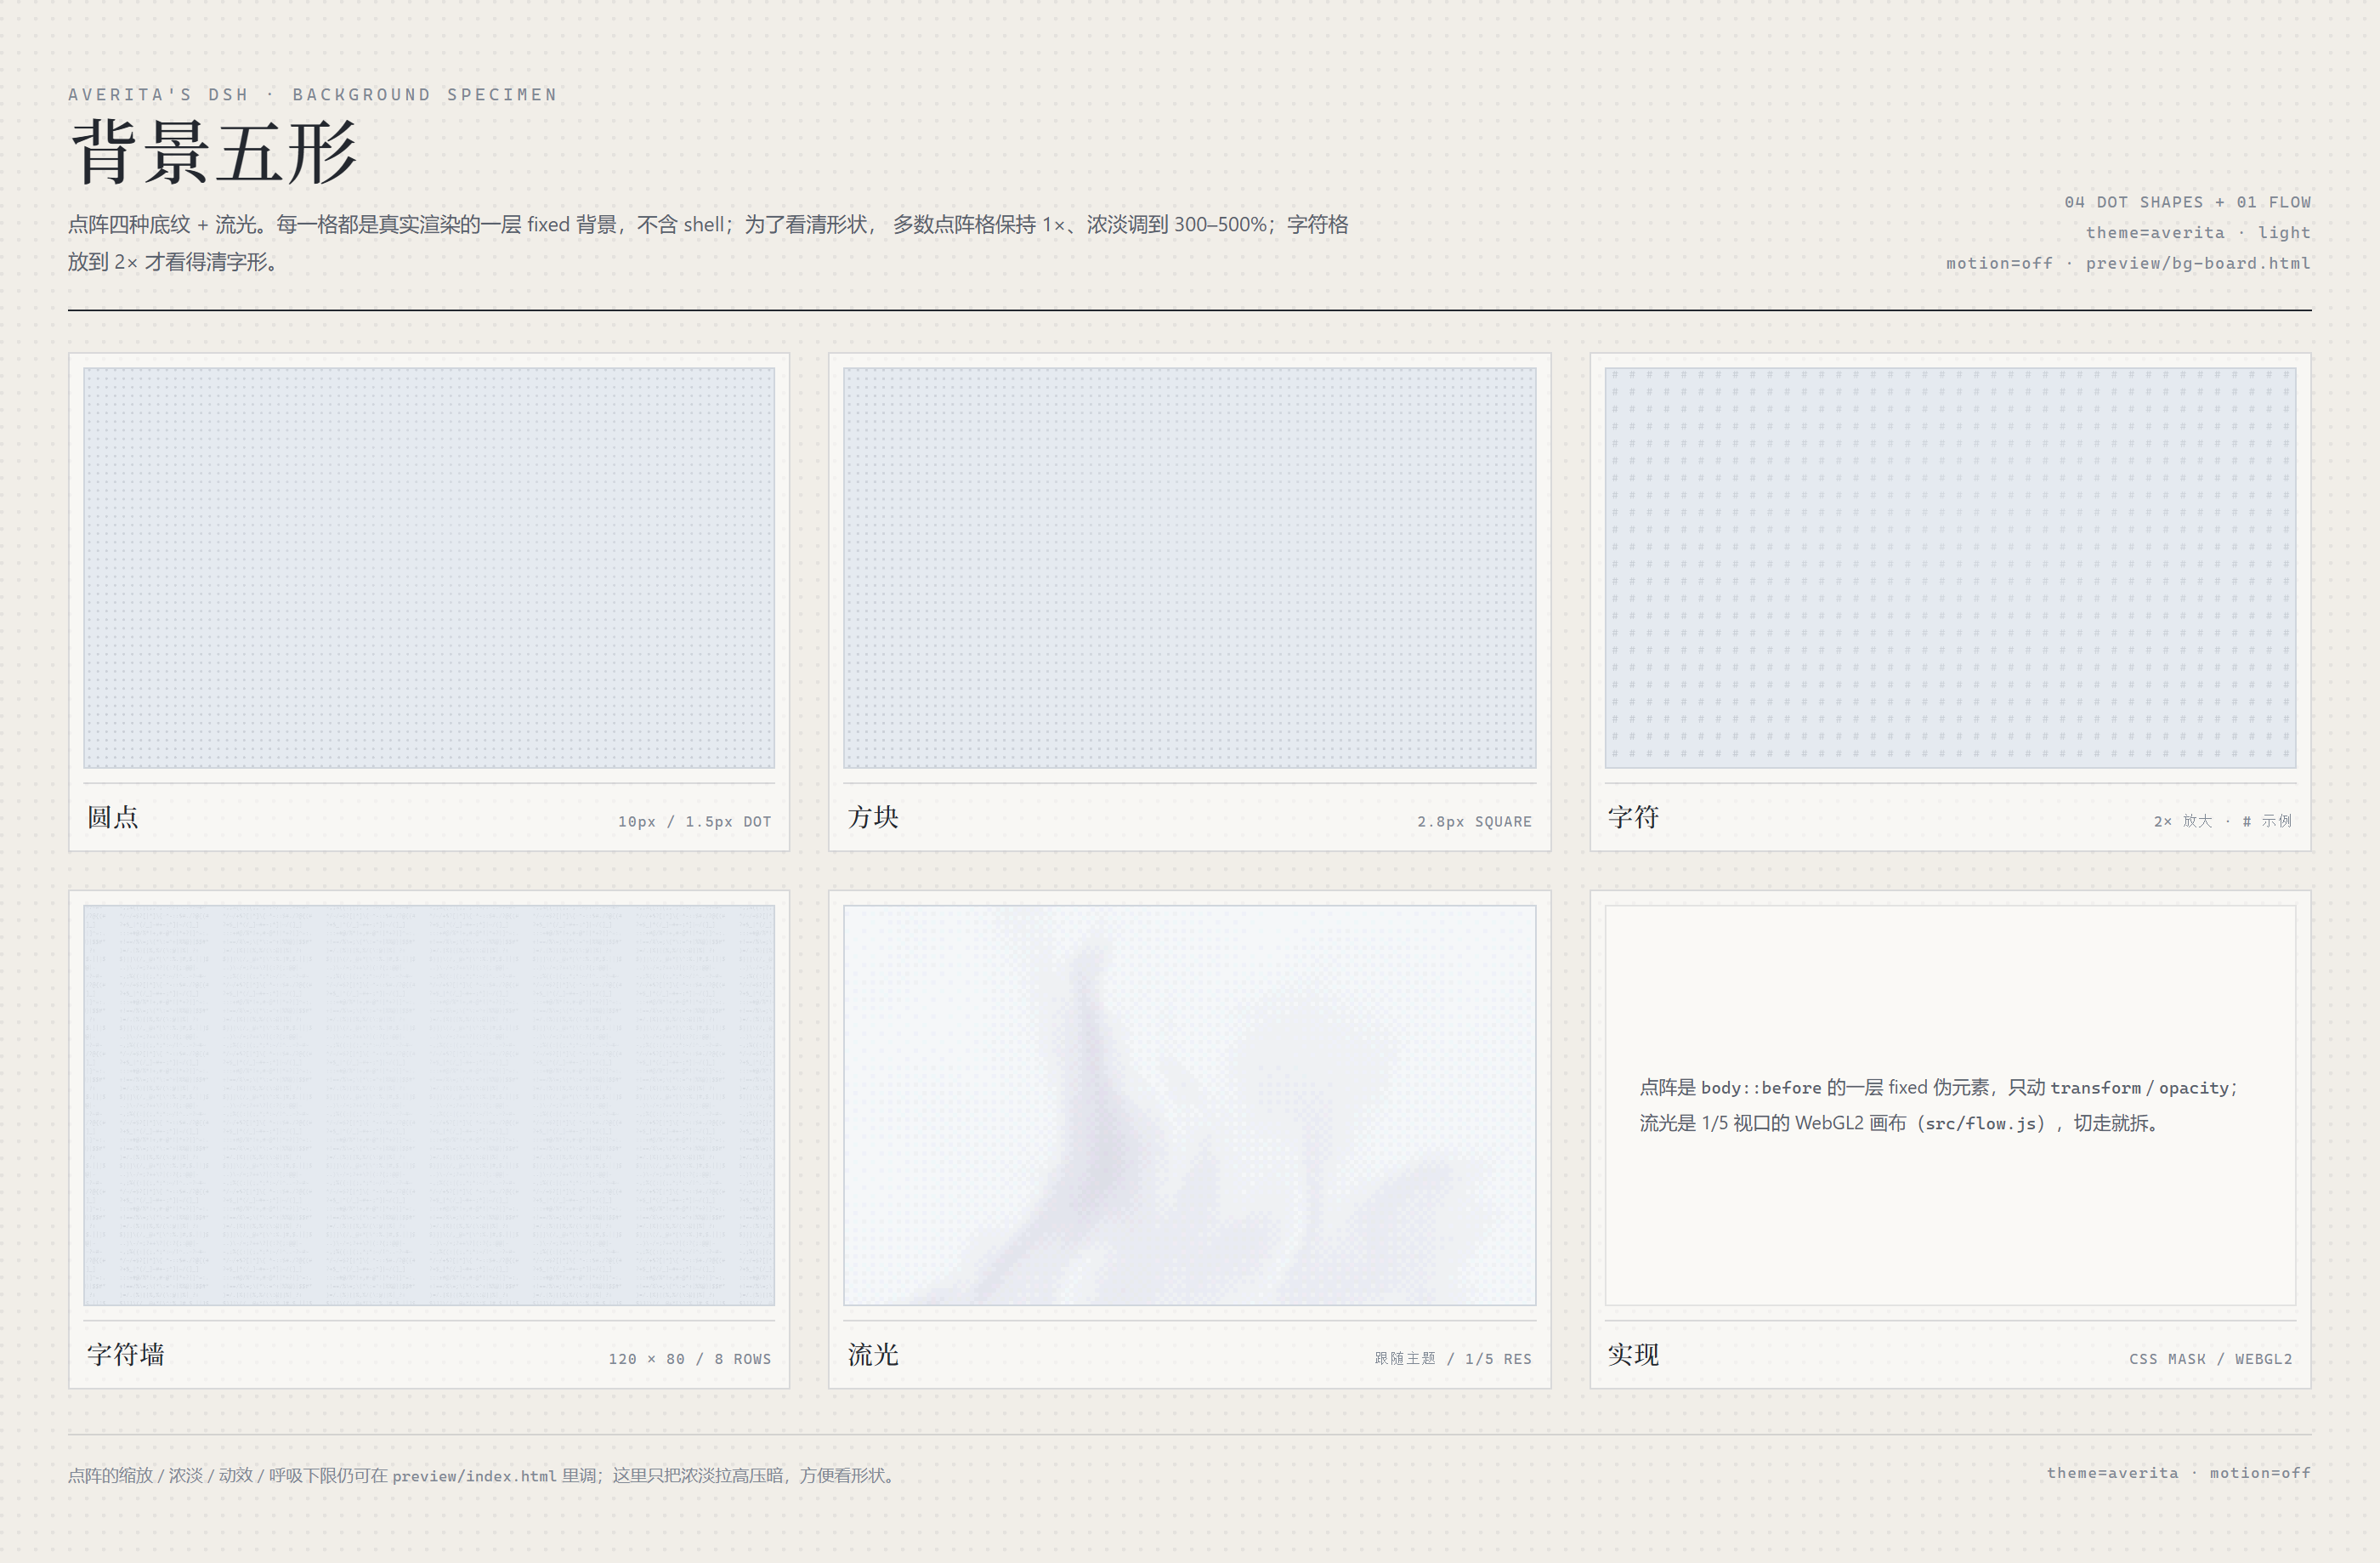
Task: Click the 字符墙 card label
Action: pos(126,1354)
